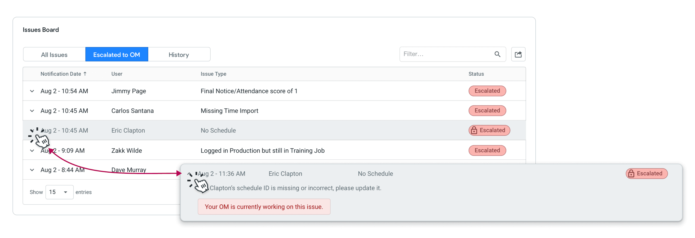Expand the Jimmy Page issue row
Image resolution: width=695 pixels, height=238 pixels.
32,91
